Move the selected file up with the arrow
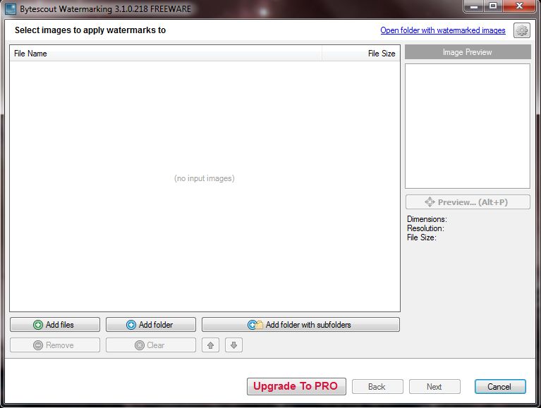The image size is (541, 408). (x=210, y=345)
